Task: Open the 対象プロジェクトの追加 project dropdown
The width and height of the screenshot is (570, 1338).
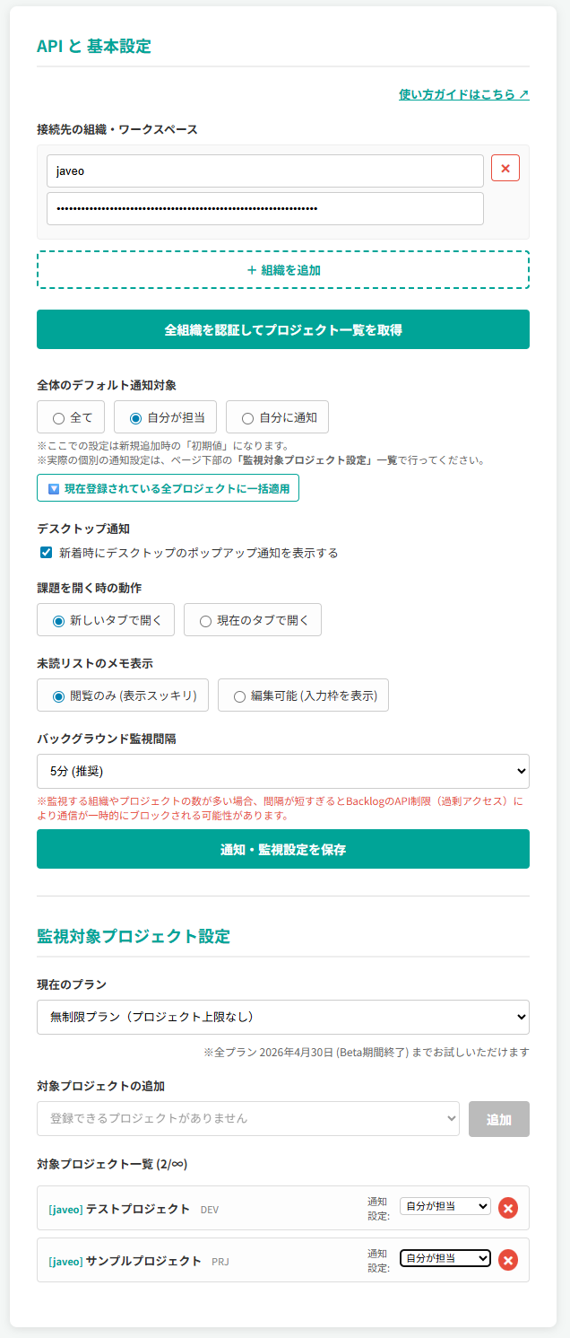Action: coord(248,1119)
